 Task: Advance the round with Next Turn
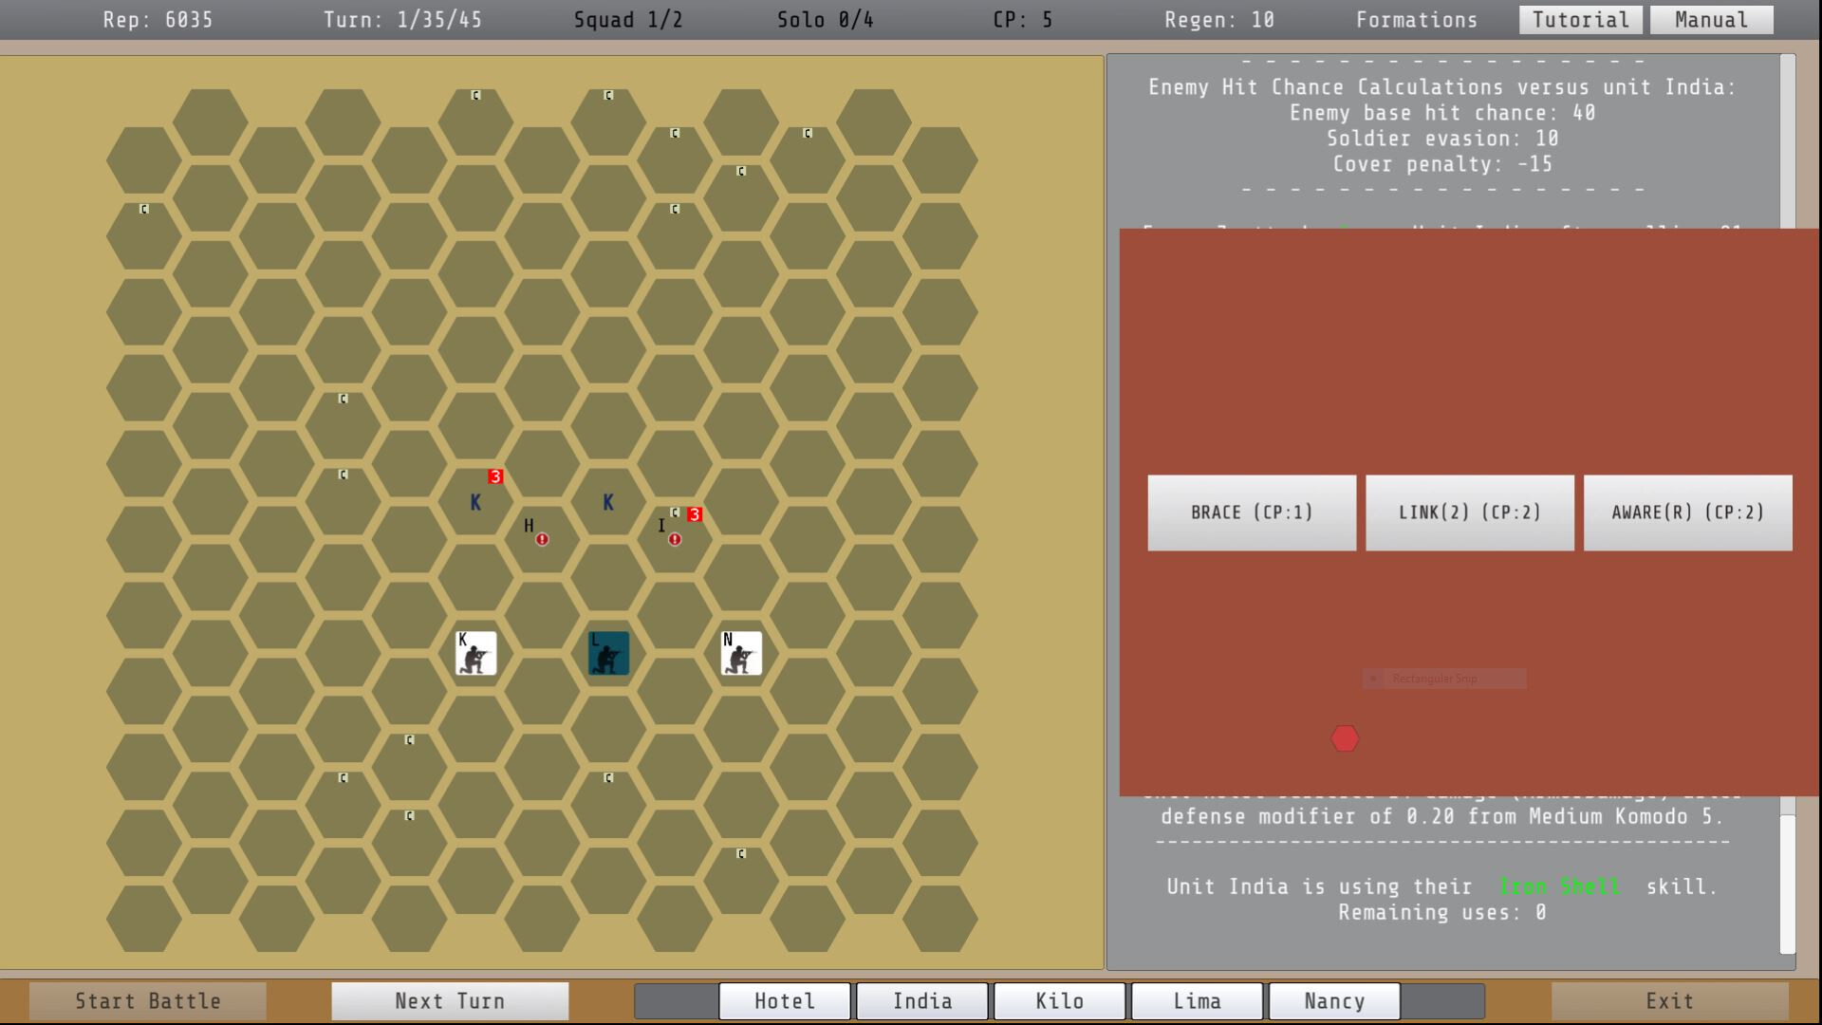click(449, 1000)
